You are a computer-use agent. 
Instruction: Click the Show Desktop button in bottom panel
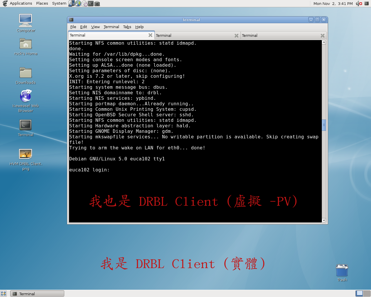(3, 294)
